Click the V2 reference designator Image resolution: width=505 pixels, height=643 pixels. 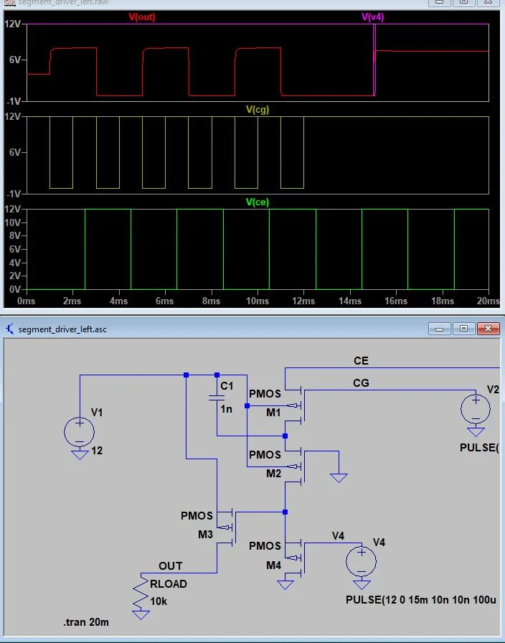pos(493,390)
